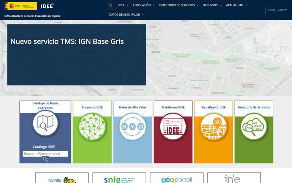
Task: Open the Directorio de Servicios card title
Action: [254, 107]
